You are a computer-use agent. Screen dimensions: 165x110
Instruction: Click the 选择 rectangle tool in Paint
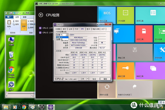tap(24, 23)
